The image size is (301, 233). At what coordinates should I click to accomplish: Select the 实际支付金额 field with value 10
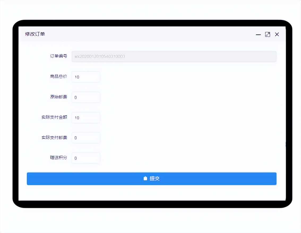[85, 118]
